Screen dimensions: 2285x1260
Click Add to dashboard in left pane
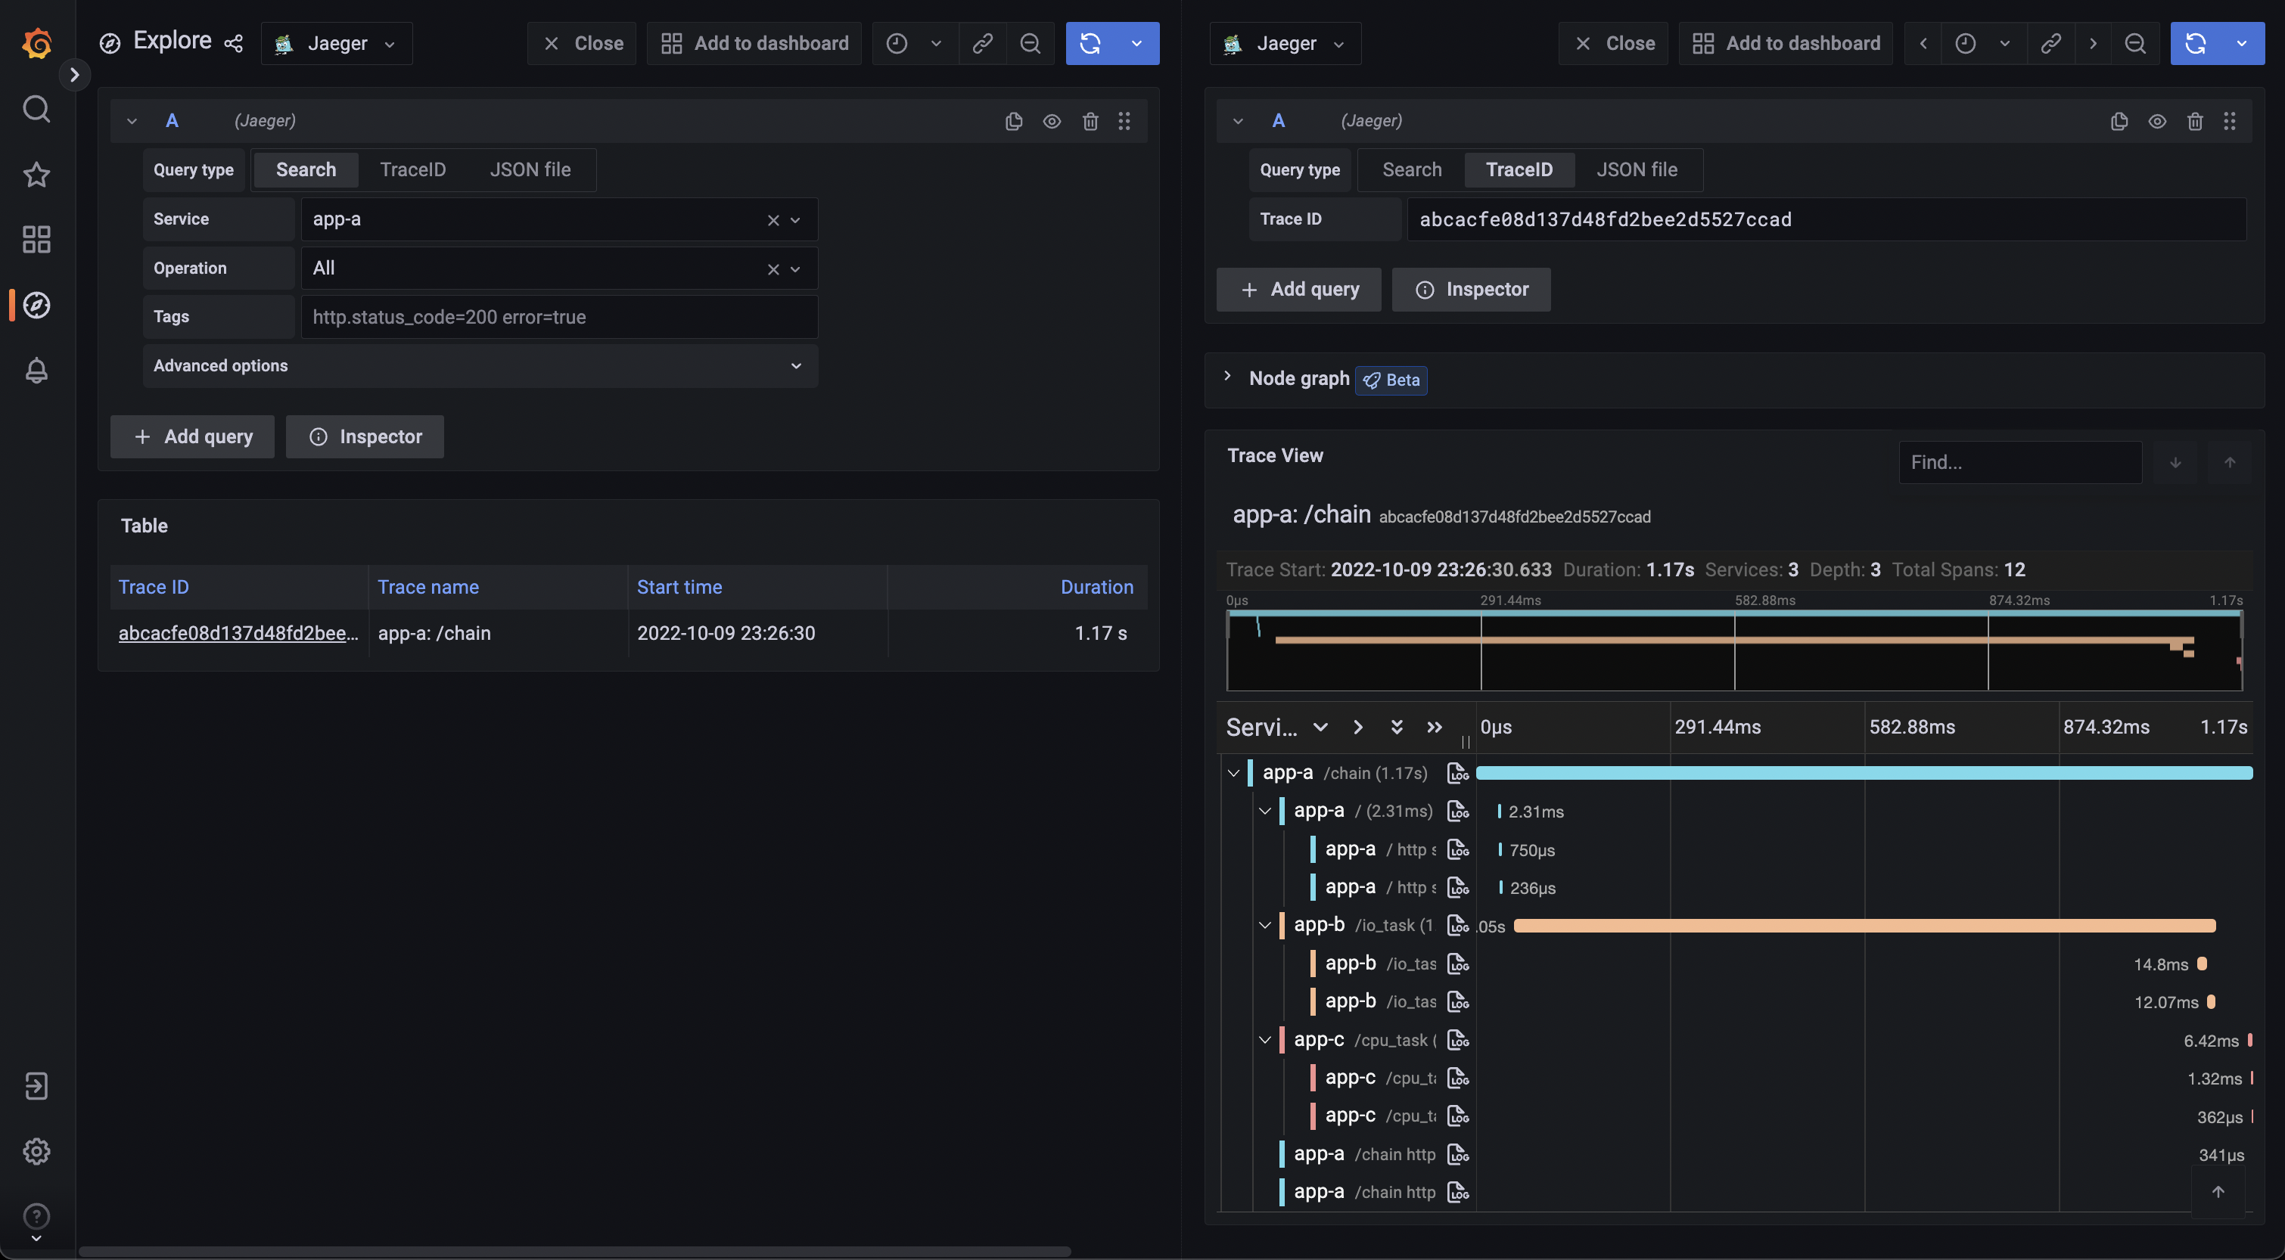[x=755, y=43]
